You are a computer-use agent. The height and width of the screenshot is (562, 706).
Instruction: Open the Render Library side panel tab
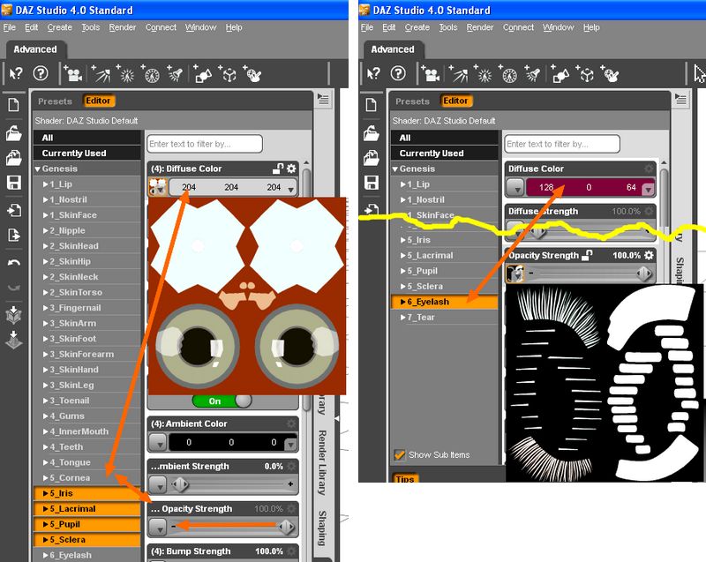coord(322,462)
